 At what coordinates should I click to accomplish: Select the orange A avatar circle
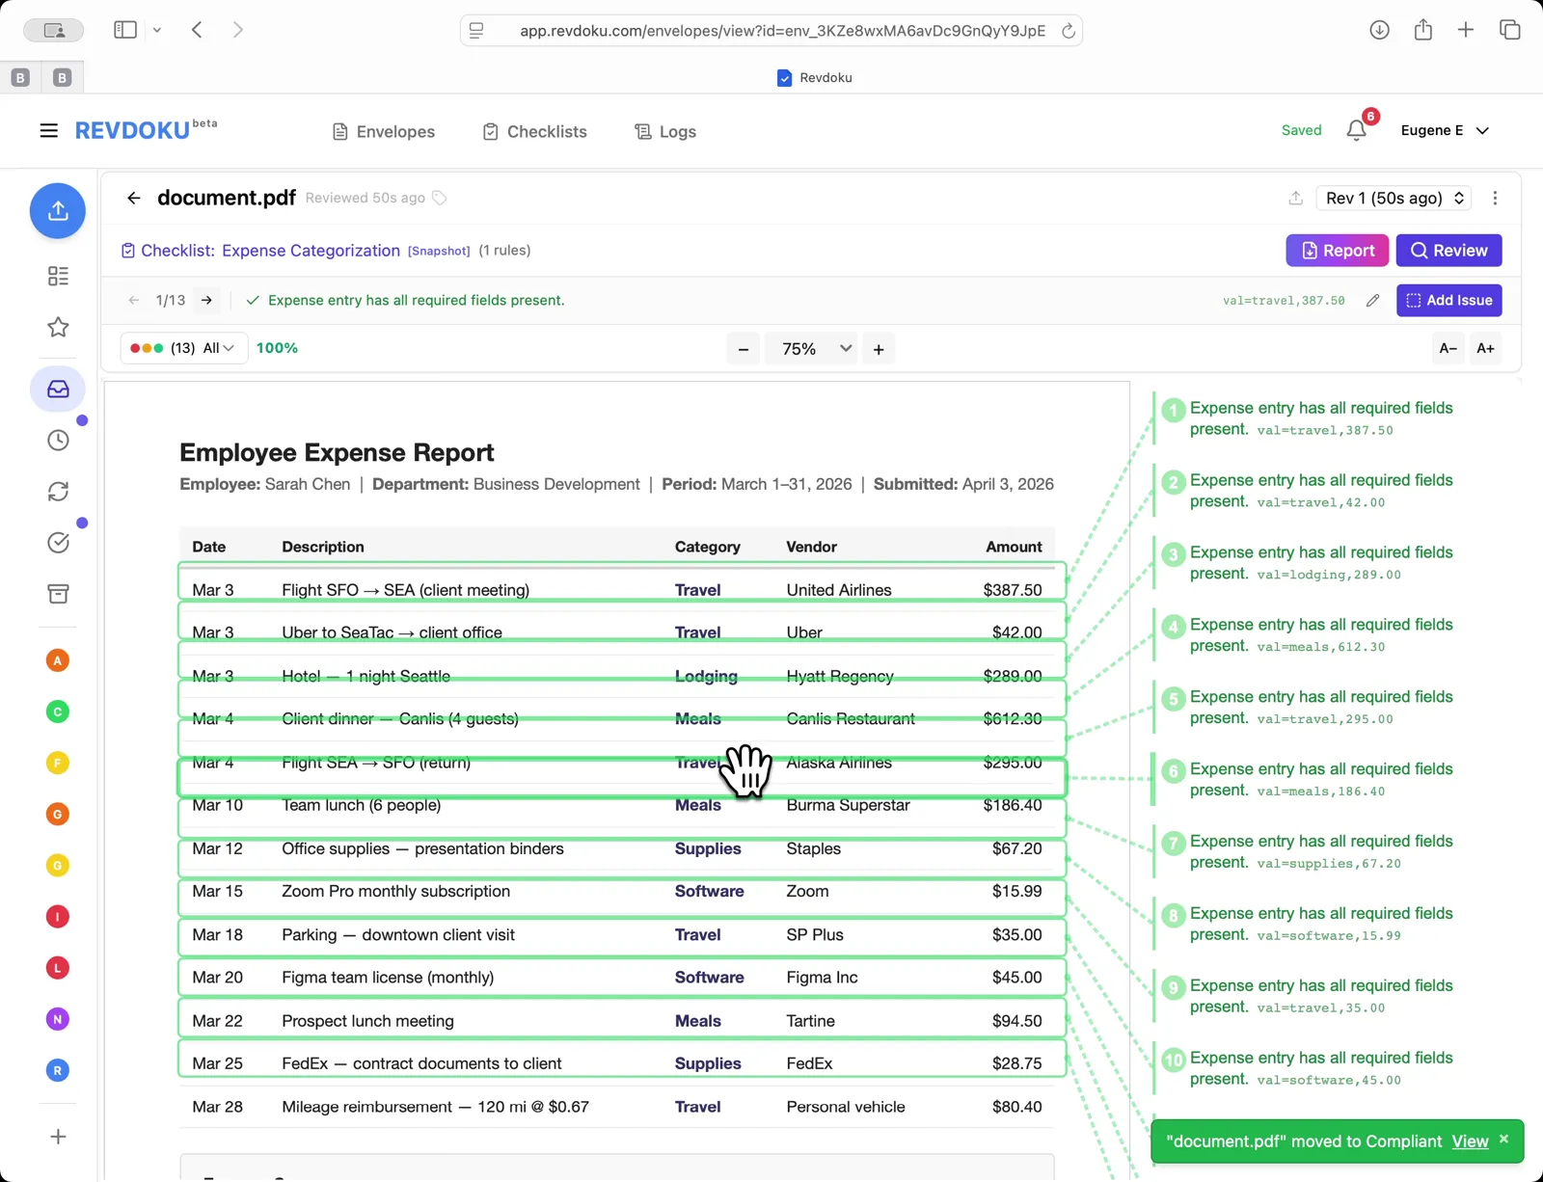pyautogui.click(x=58, y=660)
